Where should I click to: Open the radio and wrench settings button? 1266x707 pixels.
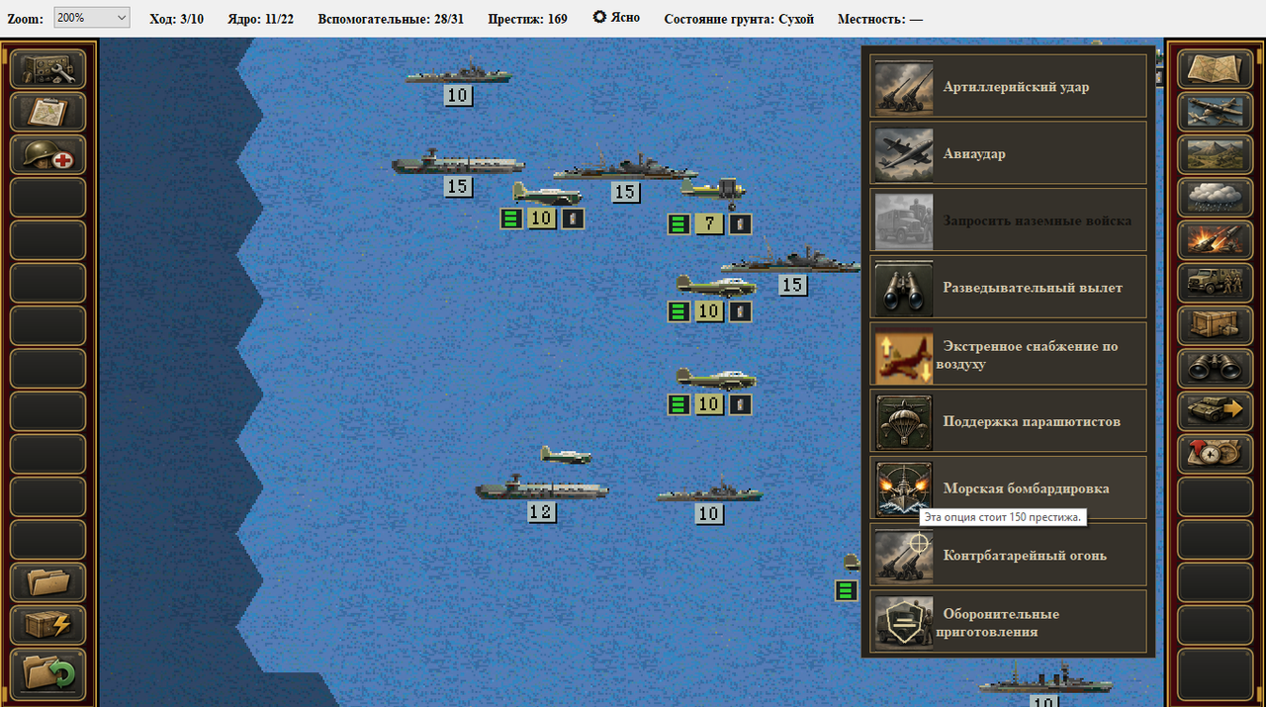[x=48, y=69]
